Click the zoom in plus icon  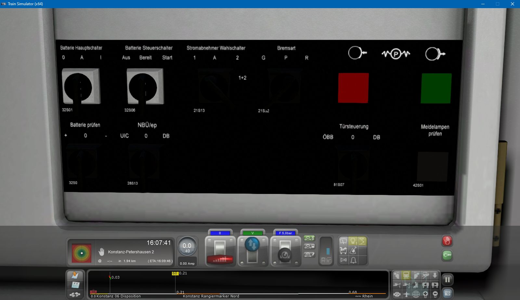pos(425,294)
